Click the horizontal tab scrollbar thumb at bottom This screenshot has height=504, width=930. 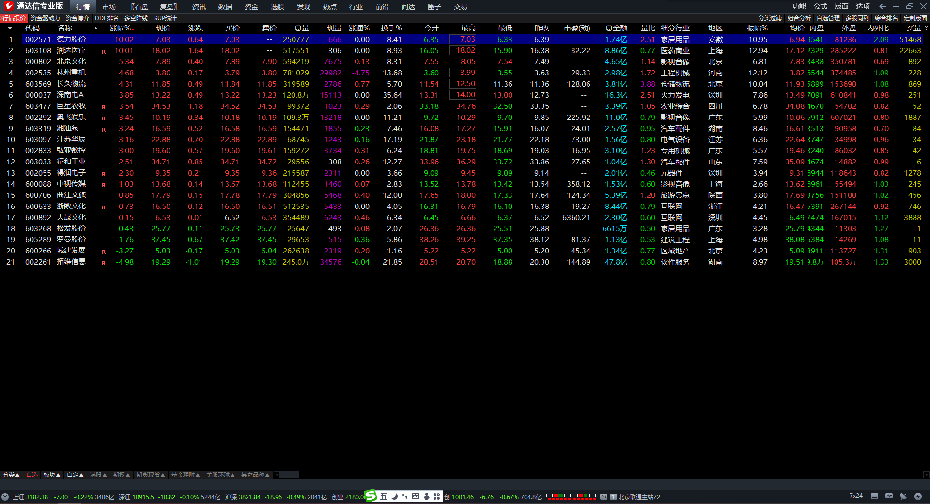tap(290, 475)
